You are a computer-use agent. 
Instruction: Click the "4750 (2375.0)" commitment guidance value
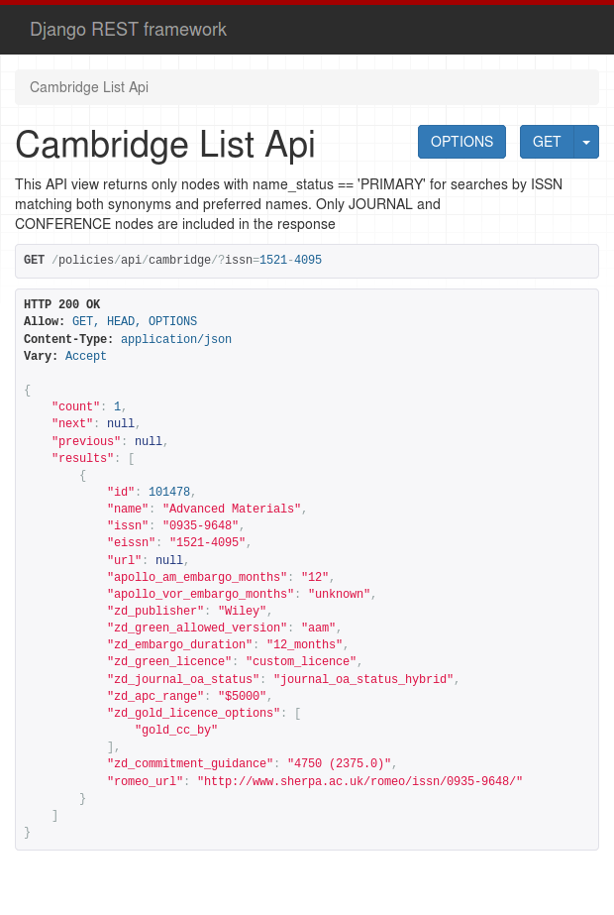(340, 763)
